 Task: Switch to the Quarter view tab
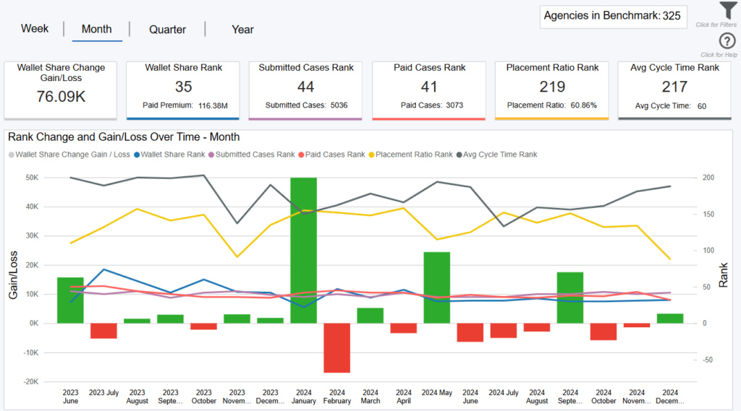coord(167,30)
